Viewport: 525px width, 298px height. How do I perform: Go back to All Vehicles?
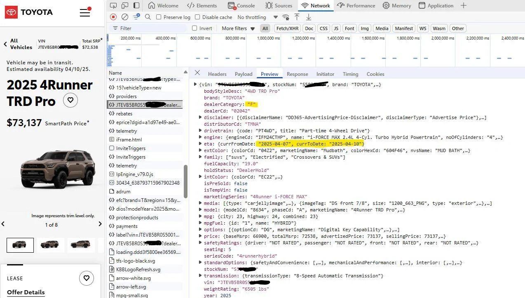[x=18, y=44]
